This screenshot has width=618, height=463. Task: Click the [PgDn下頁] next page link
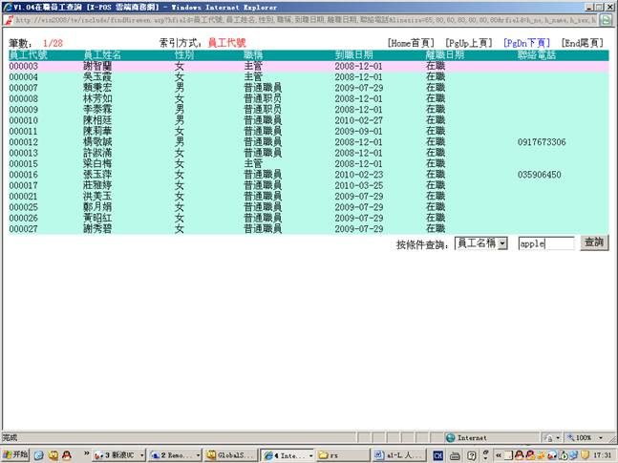(526, 44)
